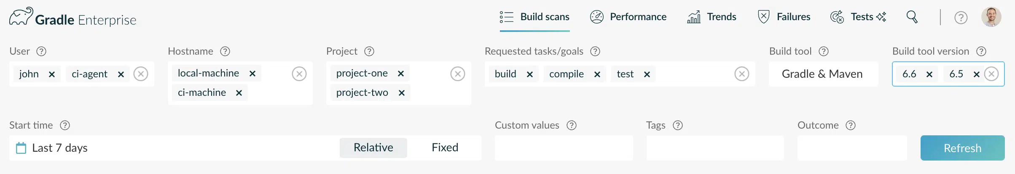Open the user avatar profile menu
The height and width of the screenshot is (174, 1015).
click(x=991, y=17)
